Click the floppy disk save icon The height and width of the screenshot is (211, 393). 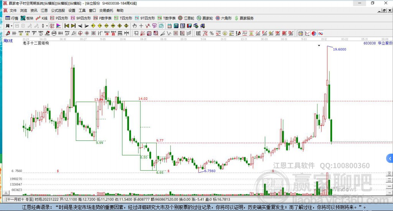pyautogui.click(x=189, y=26)
